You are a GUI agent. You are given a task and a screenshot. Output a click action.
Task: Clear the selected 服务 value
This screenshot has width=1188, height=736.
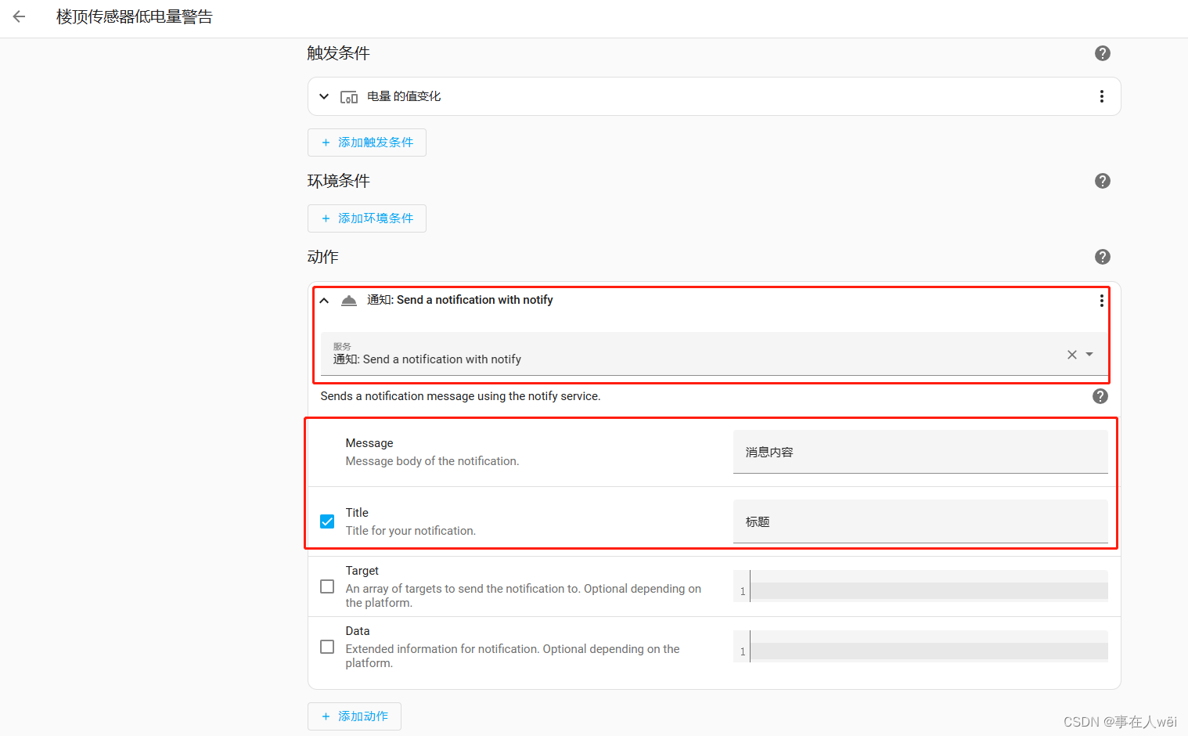click(1072, 355)
